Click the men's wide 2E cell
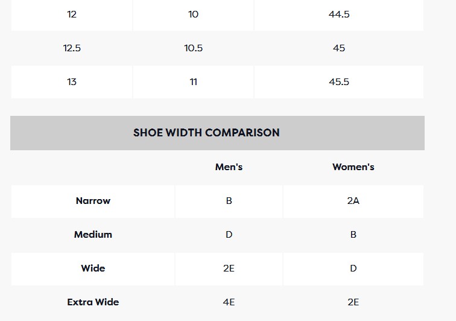Image resolution: width=456 pixels, height=321 pixels. [x=229, y=269]
